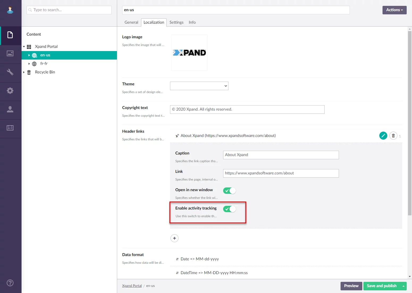Expand the fr-fr tree node
The height and width of the screenshot is (293, 412).
[29, 64]
